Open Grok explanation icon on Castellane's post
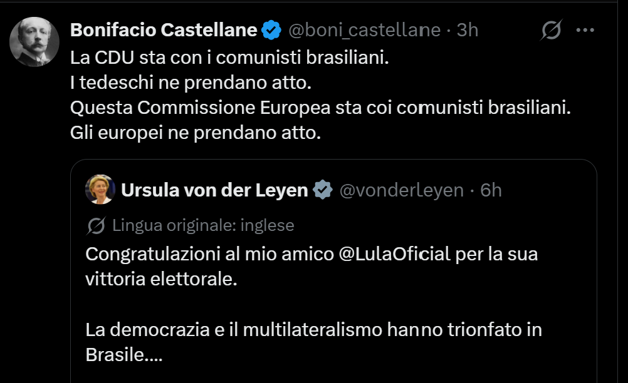Viewport: 628px width, 383px height. pos(551,30)
